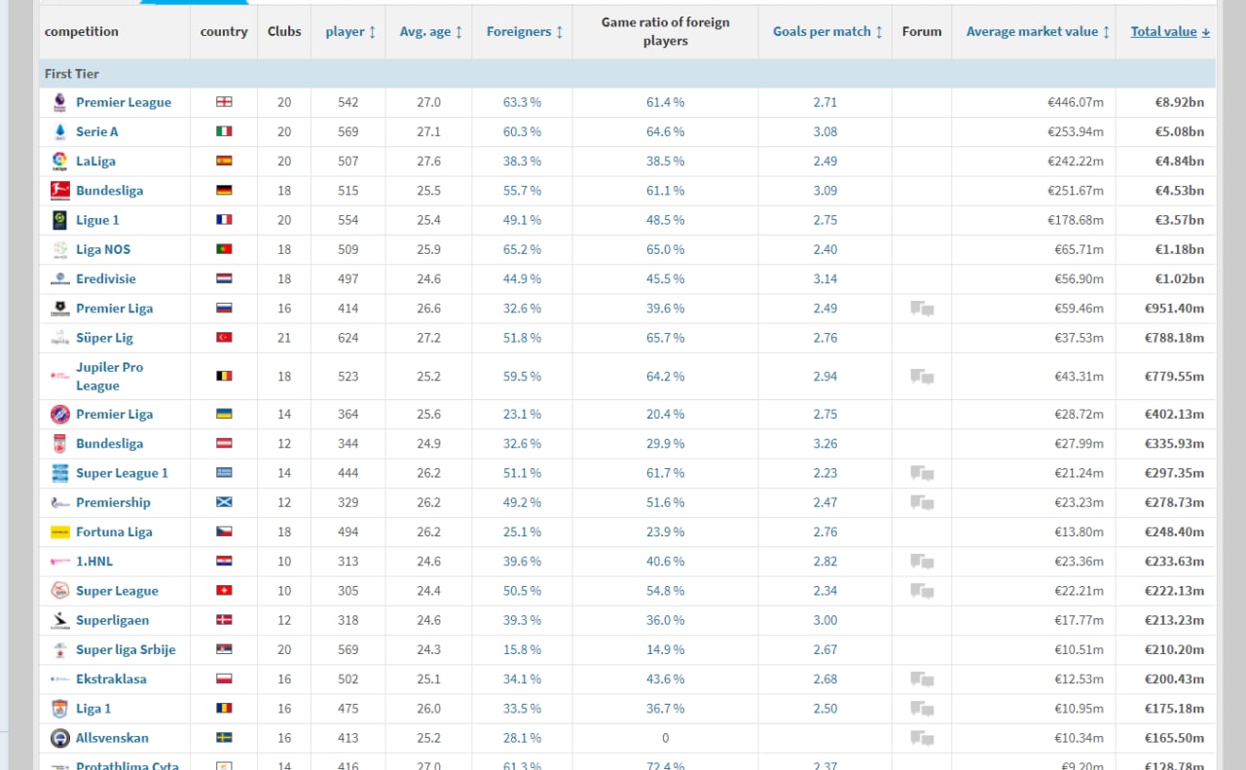Click the Netherlands flag icon
The height and width of the screenshot is (770, 1246).
[224, 278]
